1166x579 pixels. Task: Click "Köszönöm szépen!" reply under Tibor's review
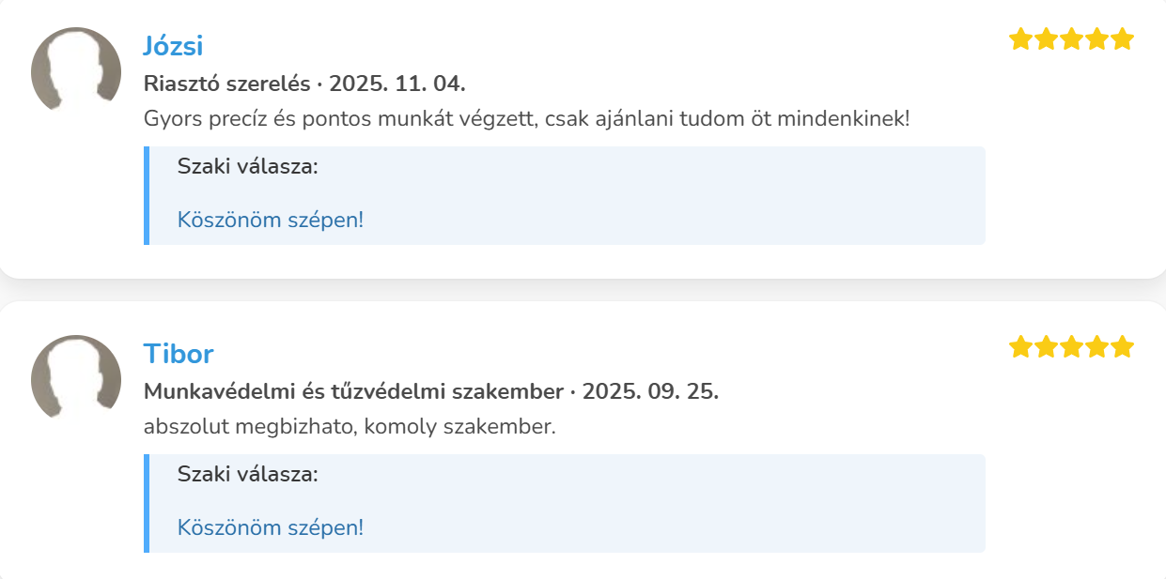(x=271, y=527)
